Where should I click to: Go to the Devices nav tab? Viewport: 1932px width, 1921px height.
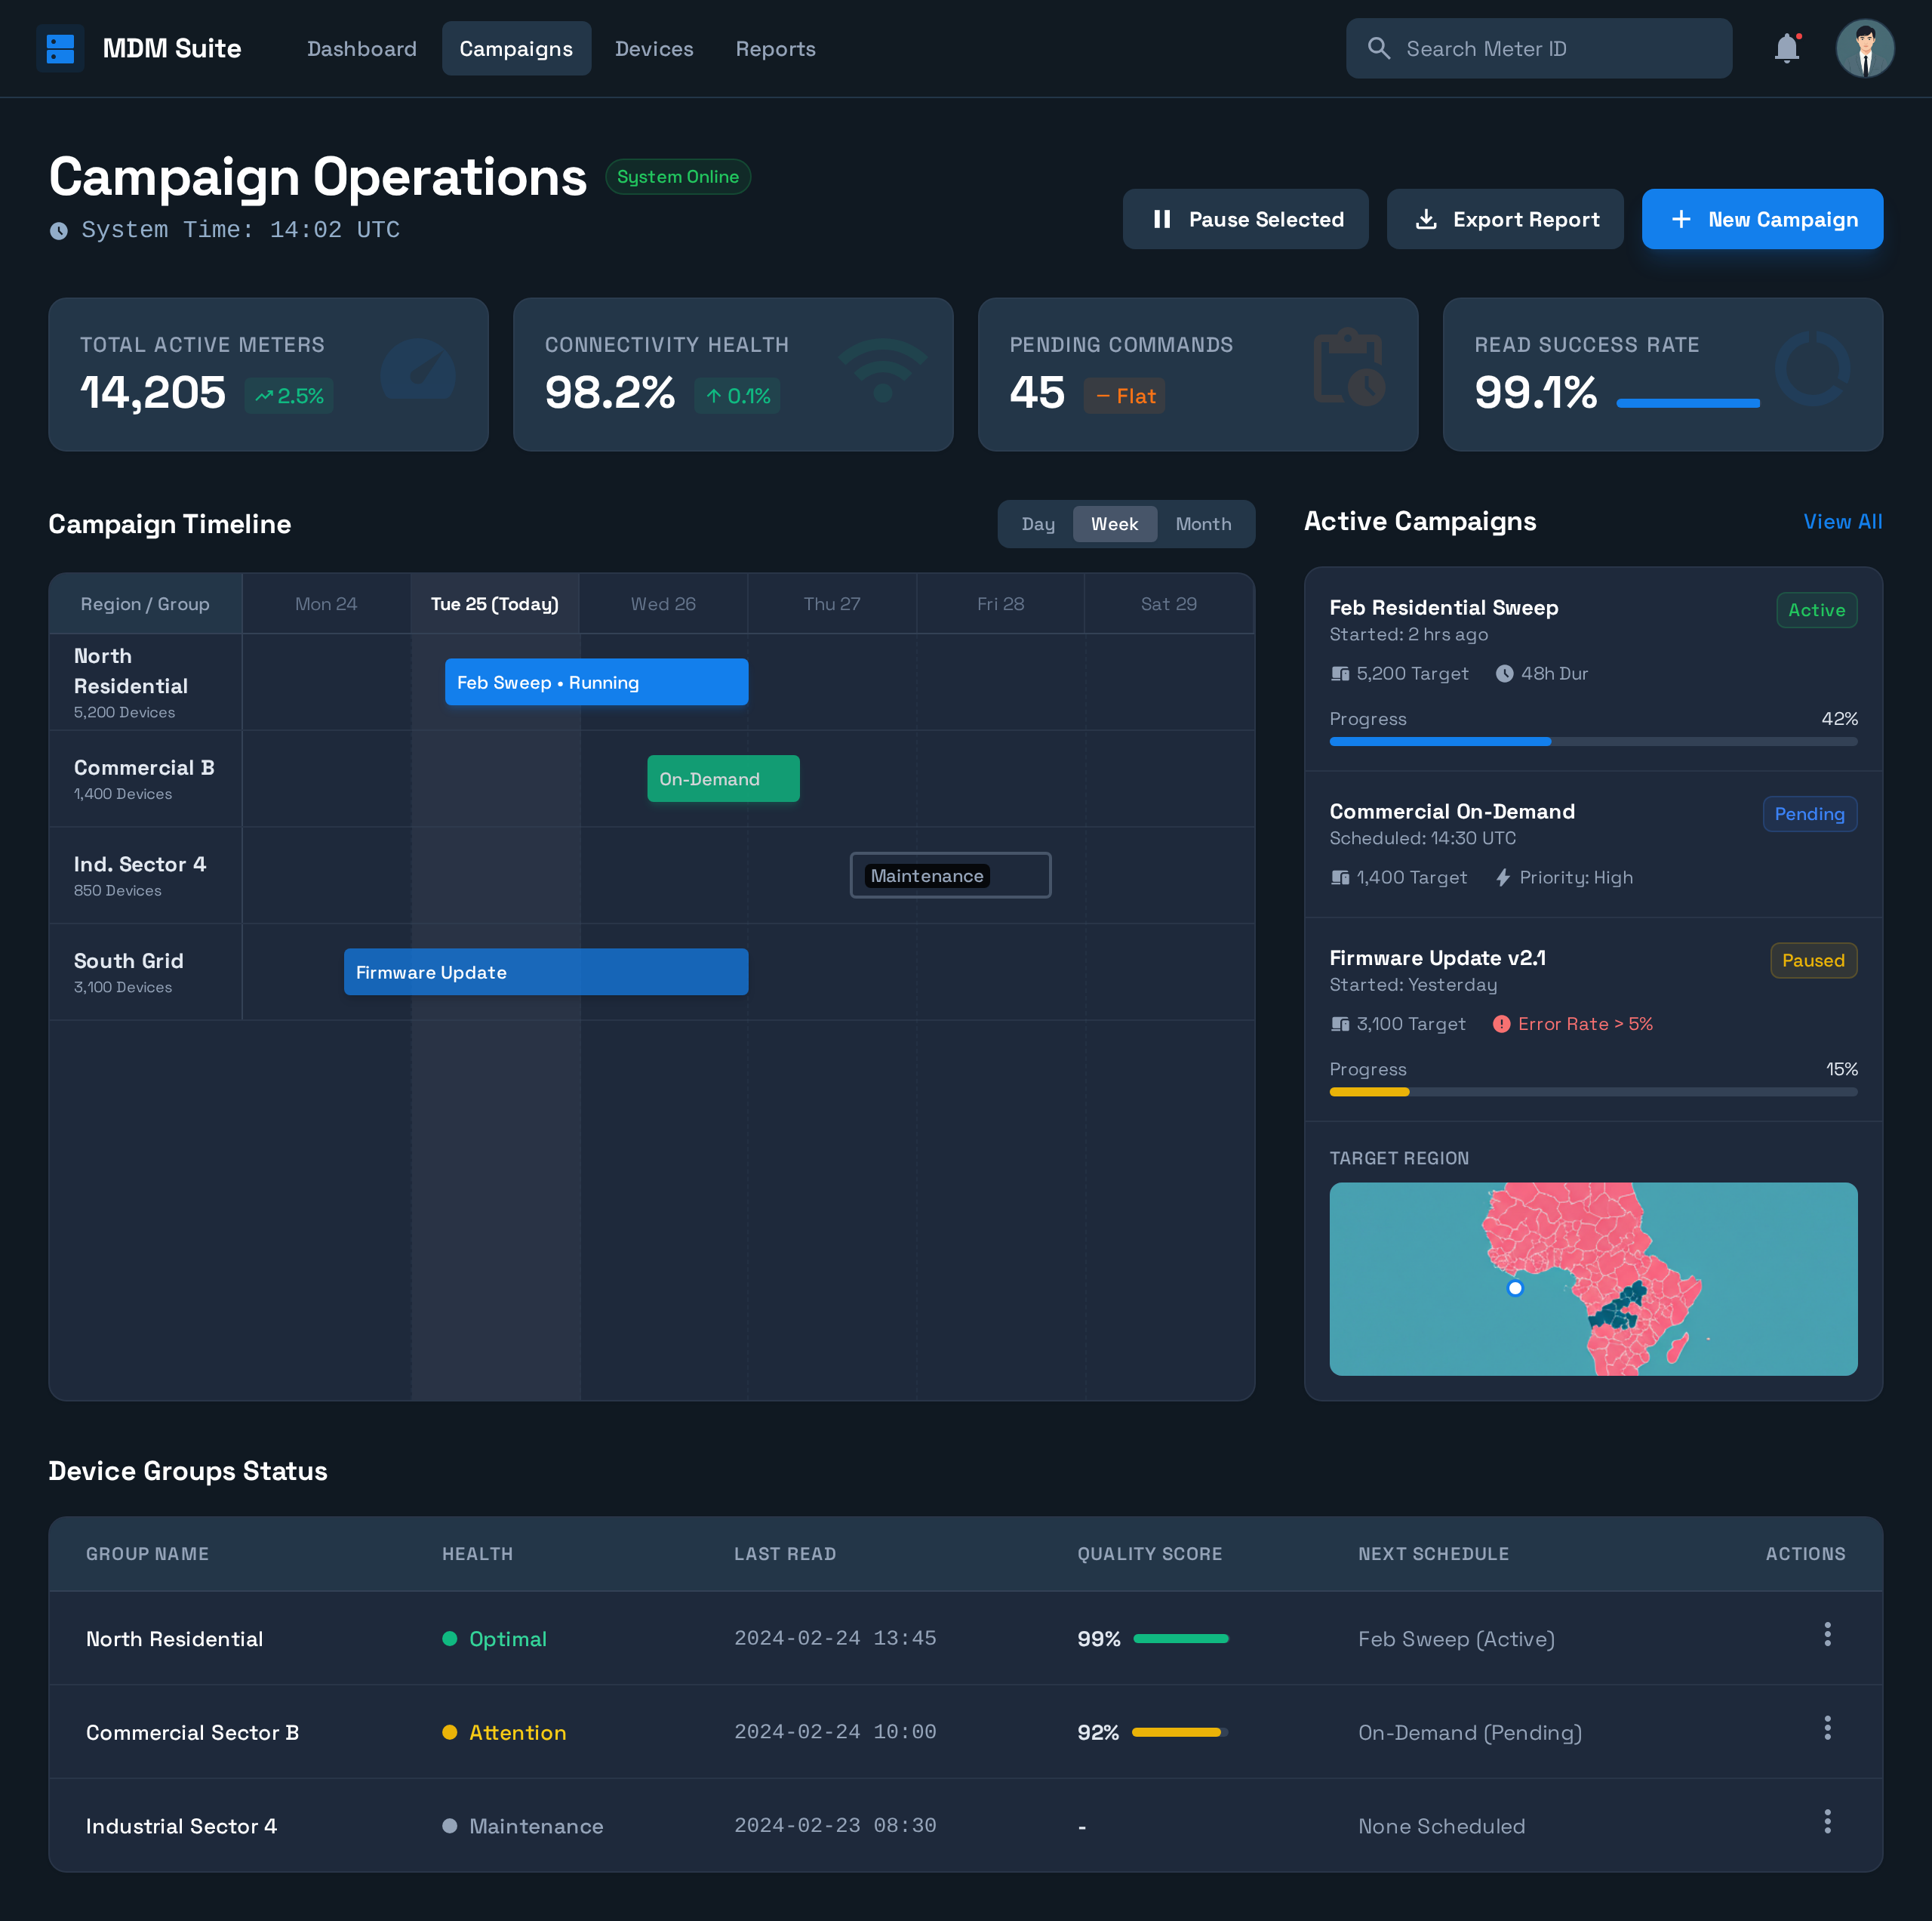click(654, 49)
